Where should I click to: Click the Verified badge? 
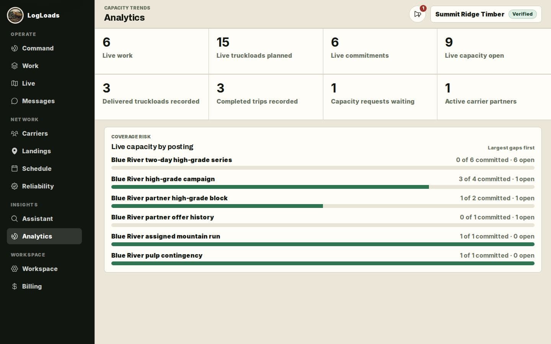[522, 14]
